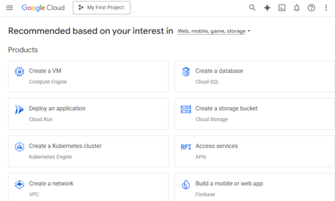The width and height of the screenshot is (335, 201).
Task: Click the VPC network icon
Action: click(x=19, y=185)
